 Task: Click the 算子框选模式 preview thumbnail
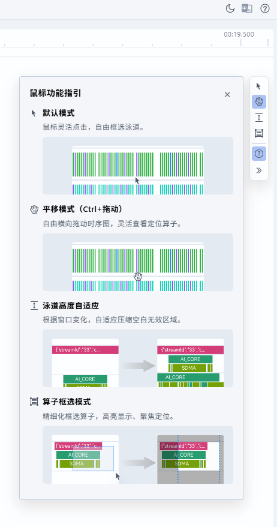coord(138,455)
